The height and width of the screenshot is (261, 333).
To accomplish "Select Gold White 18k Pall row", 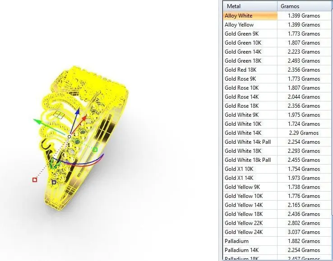I will click(x=277, y=160).
